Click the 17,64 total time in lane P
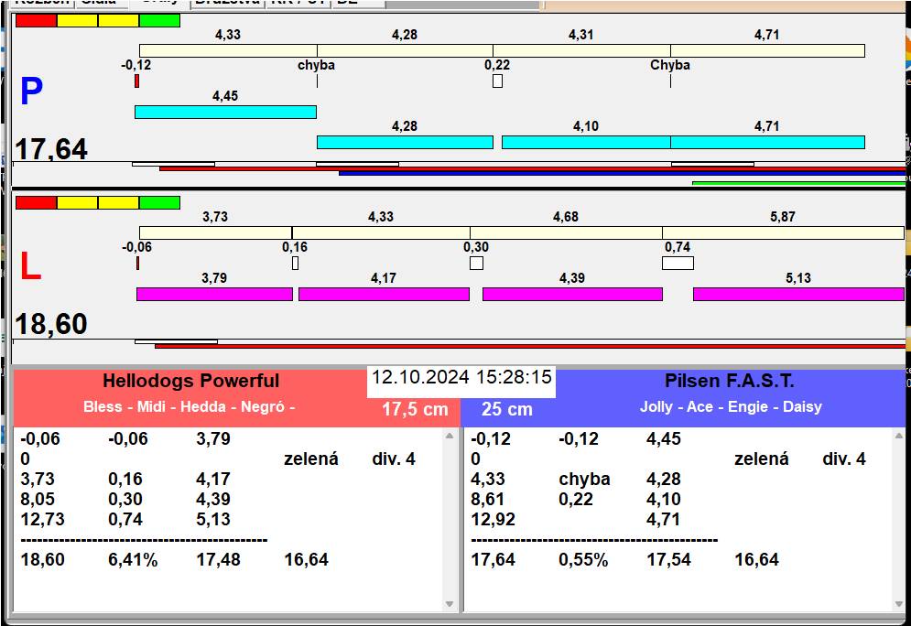Image resolution: width=911 pixels, height=626 pixels. (x=51, y=149)
